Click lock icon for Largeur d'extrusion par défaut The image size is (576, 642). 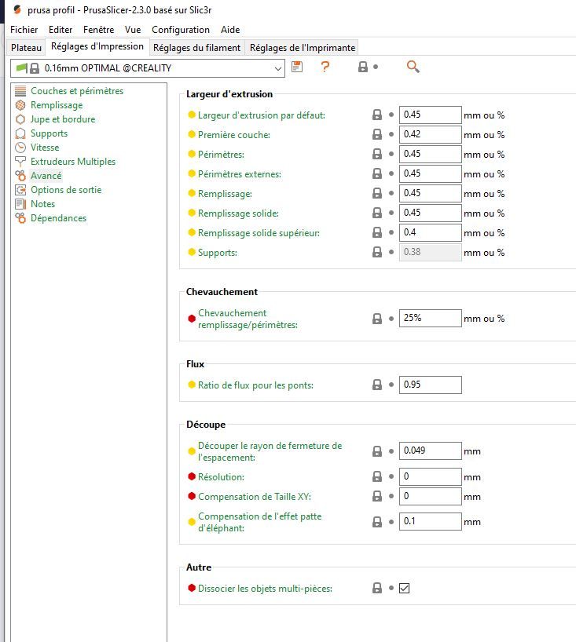pos(377,115)
